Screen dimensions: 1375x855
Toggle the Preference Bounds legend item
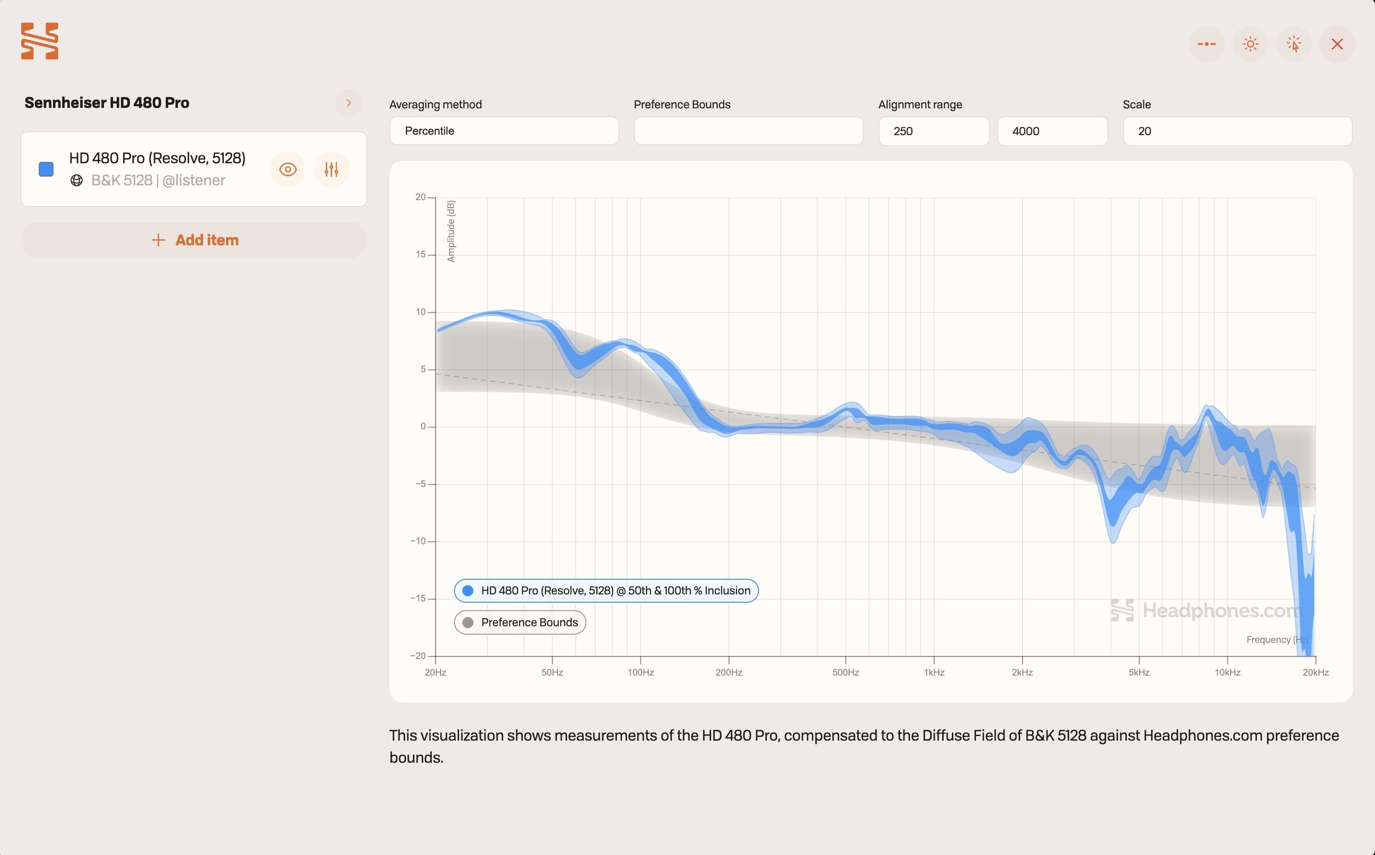click(x=520, y=623)
